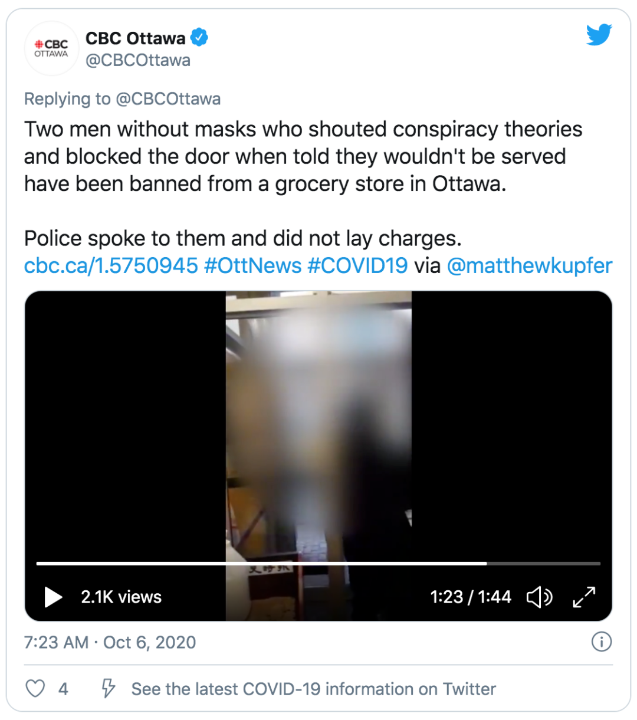Viewport: 637px width, 720px height.
Task: Click the CBC Ottawa display name
Action: click(x=135, y=38)
